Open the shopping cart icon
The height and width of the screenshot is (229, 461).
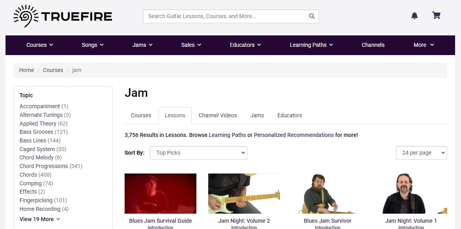tap(436, 15)
